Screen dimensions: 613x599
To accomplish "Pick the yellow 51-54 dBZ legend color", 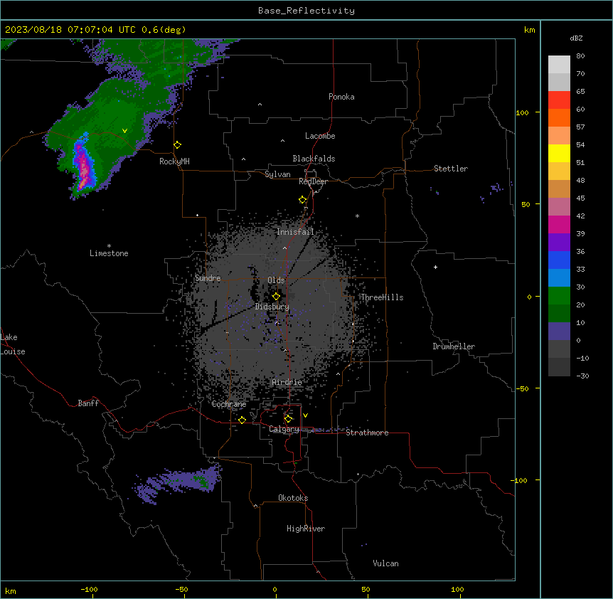I will pyautogui.click(x=559, y=153).
